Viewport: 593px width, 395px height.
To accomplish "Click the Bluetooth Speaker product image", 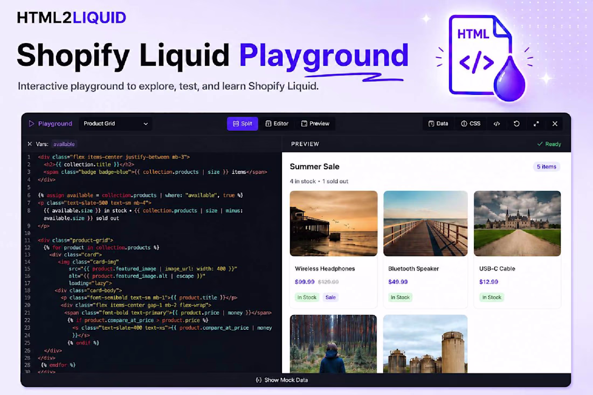I will point(425,224).
